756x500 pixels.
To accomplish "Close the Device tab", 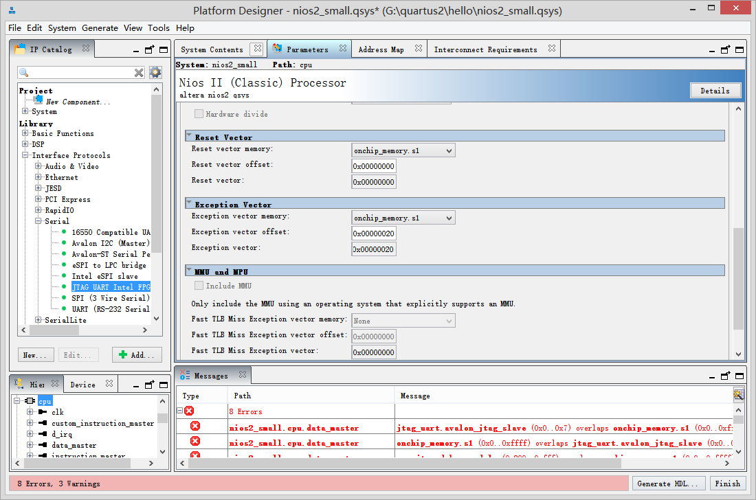I will coord(109,383).
